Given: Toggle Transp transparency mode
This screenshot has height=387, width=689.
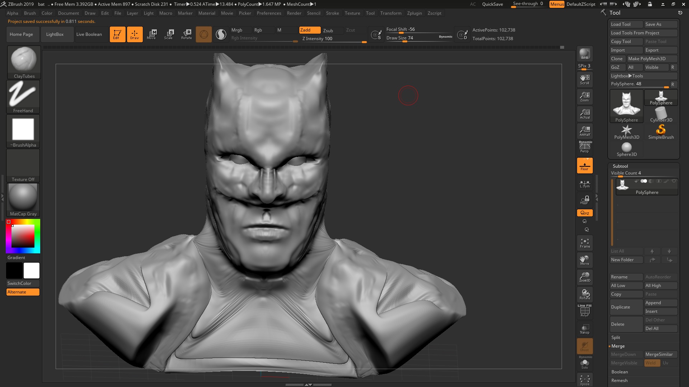Looking at the screenshot, I should click(585, 329).
